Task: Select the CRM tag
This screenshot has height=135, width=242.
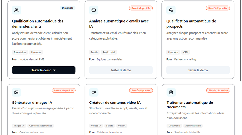Action: (186, 52)
